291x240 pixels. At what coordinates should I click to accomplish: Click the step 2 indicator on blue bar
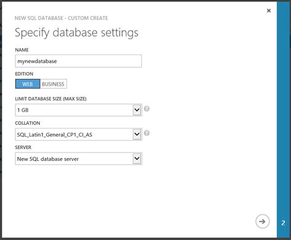(x=283, y=223)
